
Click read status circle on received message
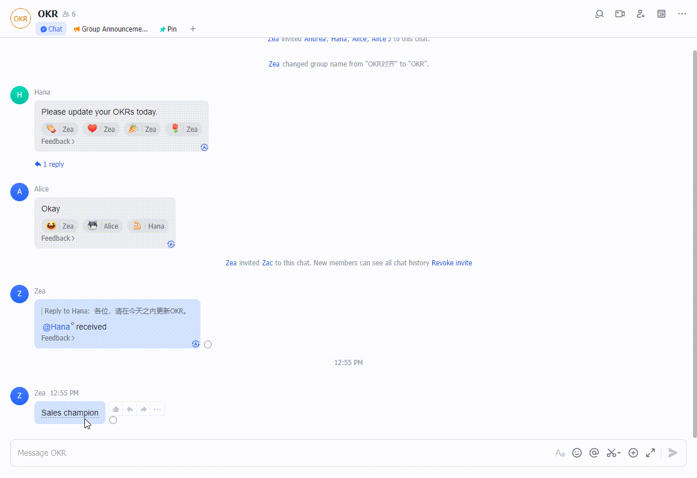(208, 344)
